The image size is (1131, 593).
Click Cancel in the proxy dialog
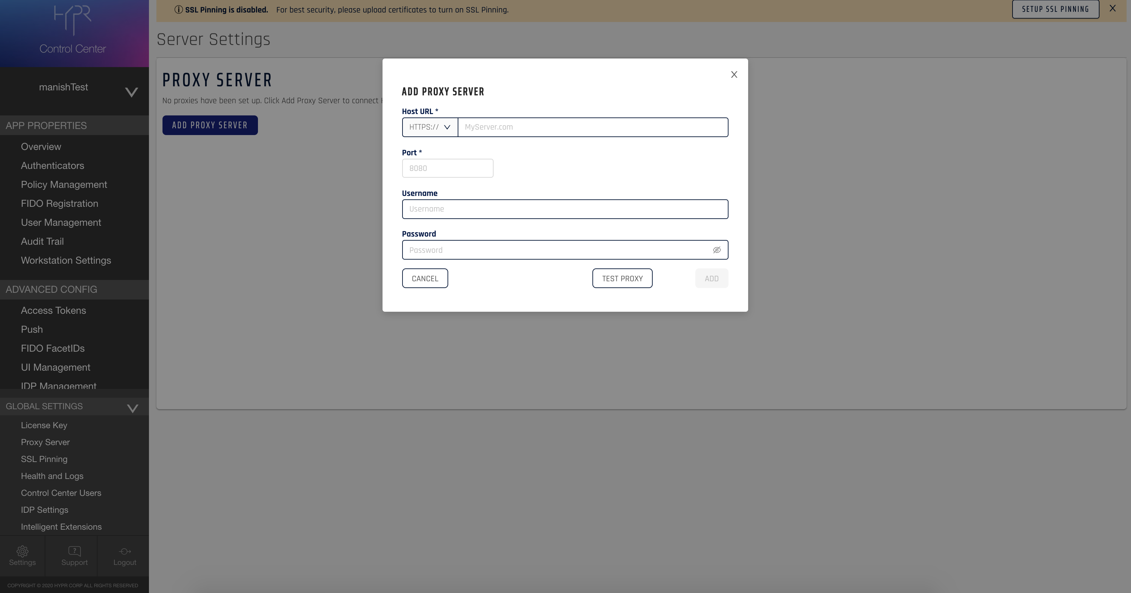[x=425, y=279]
